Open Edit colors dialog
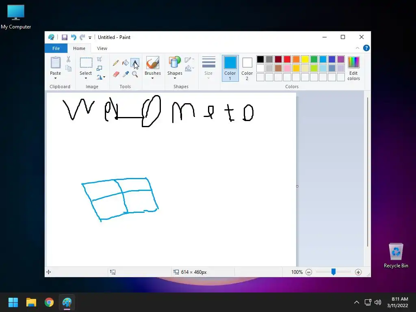Image resolution: width=416 pixels, height=312 pixels. tap(354, 68)
